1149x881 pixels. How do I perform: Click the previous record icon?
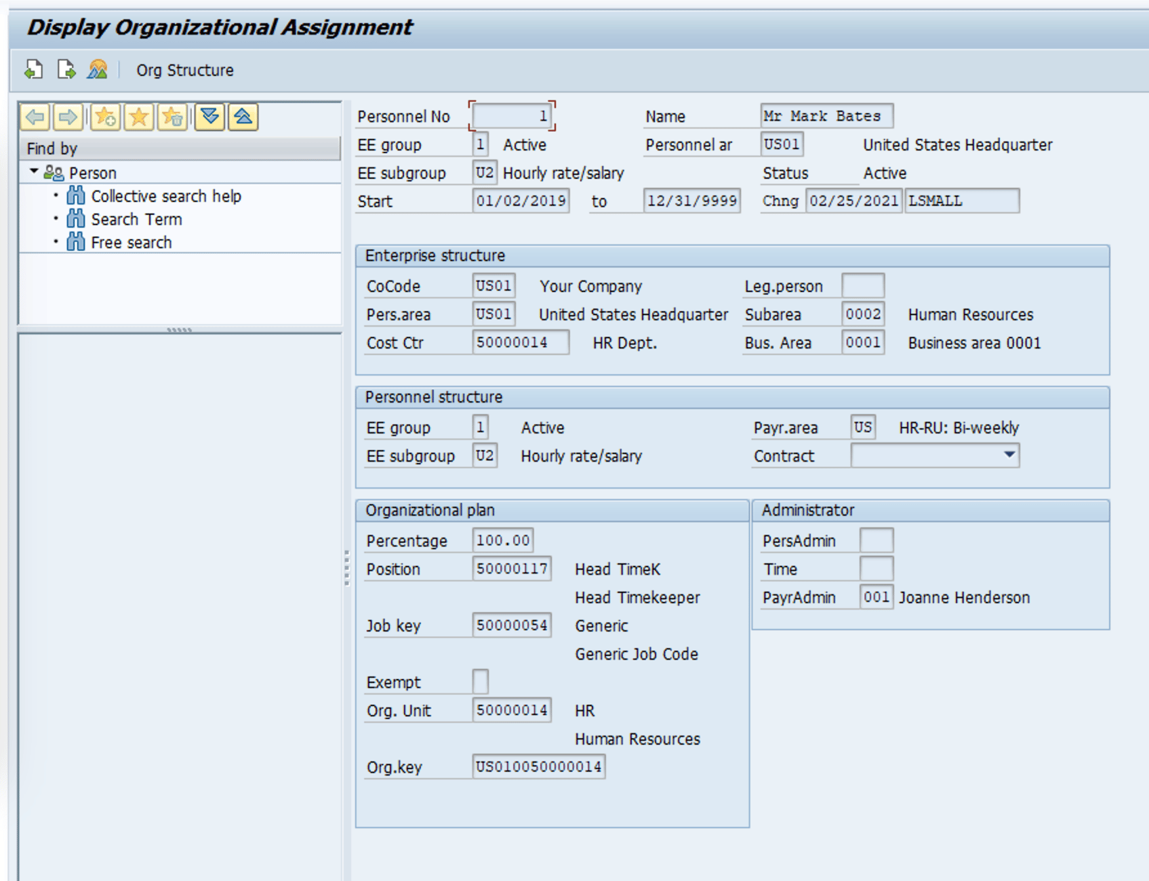[x=33, y=70]
